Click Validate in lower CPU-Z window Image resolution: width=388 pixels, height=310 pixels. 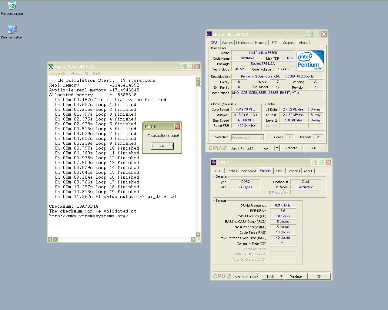coord(296,276)
